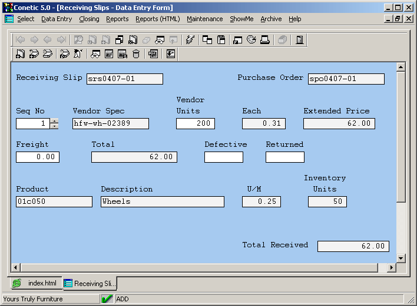The image size is (417, 306).
Task: Open the Data Entry menu
Action: pyautogui.click(x=57, y=19)
